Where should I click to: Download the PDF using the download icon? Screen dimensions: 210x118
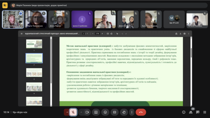pos(180,34)
